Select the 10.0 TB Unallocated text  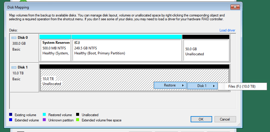tap(52, 81)
